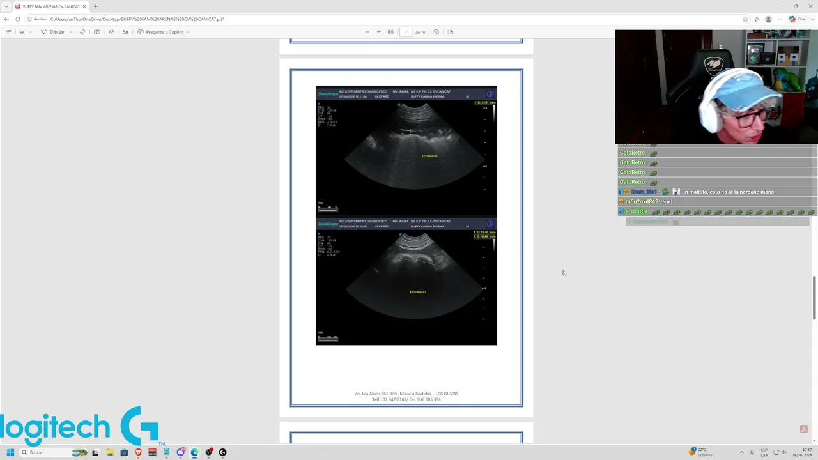Click the 'un maldito, esta no te la perdono mano' message
This screenshot has width=818, height=460.
click(x=728, y=192)
